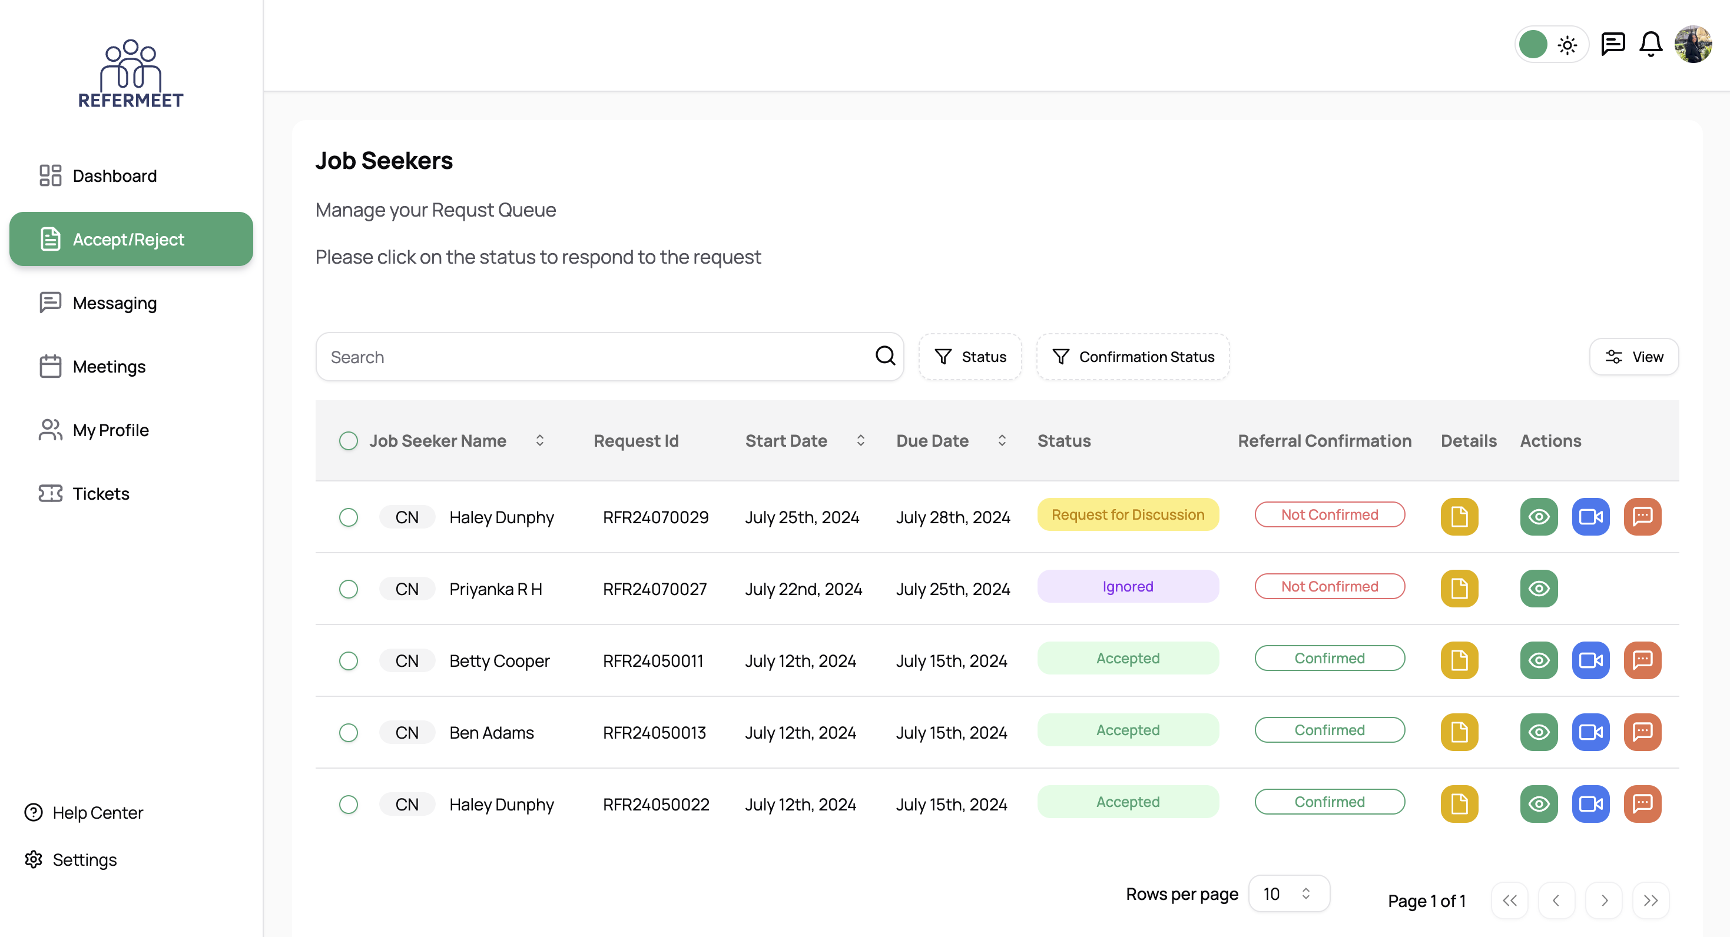1730x937 pixels.
Task: Open the Confirmation Status filter
Action: (x=1132, y=357)
